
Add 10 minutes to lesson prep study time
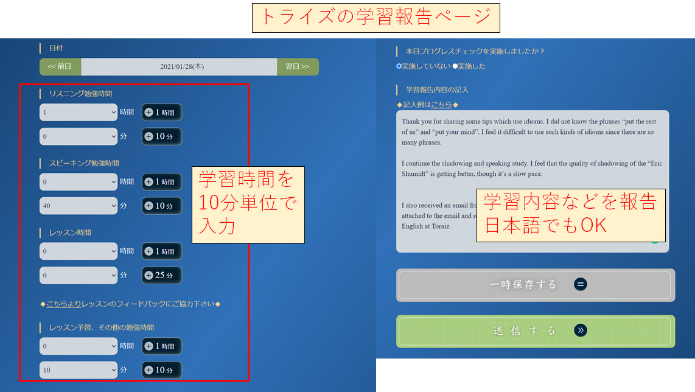[x=162, y=370]
